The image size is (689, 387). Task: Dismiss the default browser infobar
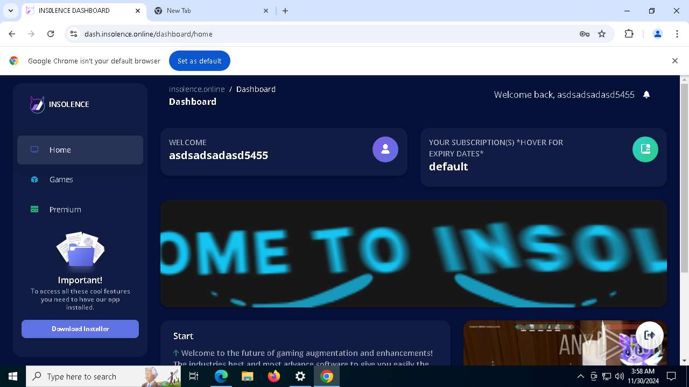pos(674,61)
